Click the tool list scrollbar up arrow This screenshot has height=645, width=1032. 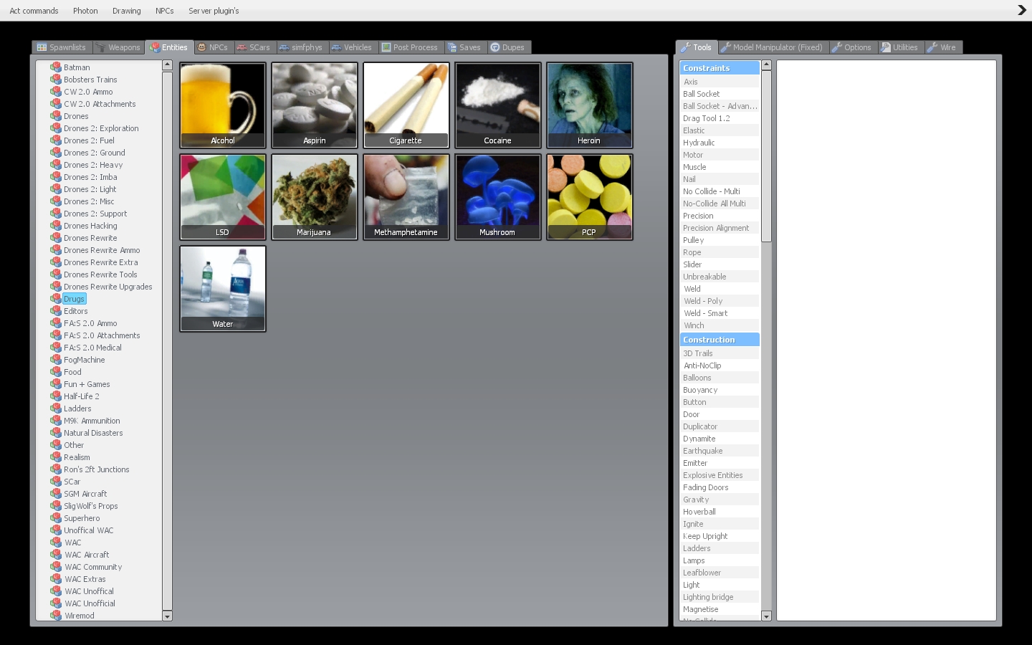(766, 65)
